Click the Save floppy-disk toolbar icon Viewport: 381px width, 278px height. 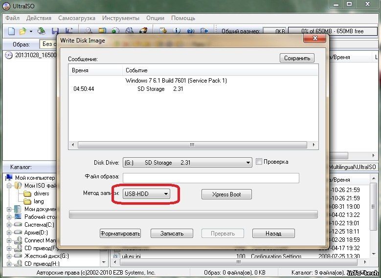point(55,31)
